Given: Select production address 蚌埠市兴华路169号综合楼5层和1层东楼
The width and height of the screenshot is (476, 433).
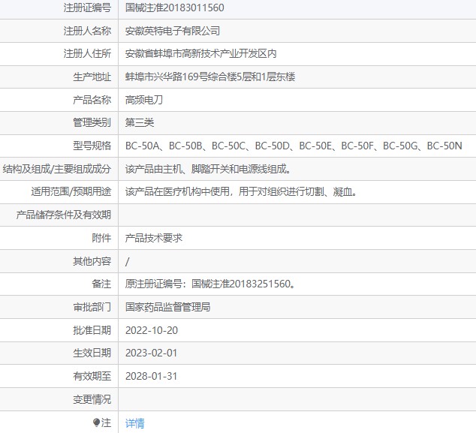Looking at the screenshot, I should [x=210, y=77].
